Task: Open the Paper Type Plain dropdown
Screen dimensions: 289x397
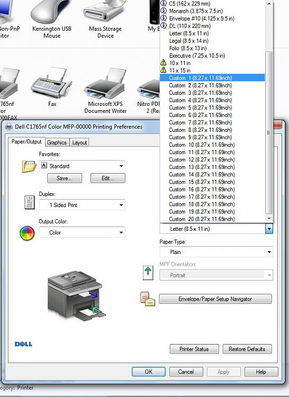Action: [x=216, y=252]
